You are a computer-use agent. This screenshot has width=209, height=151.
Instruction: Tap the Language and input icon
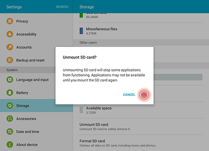click(10, 79)
